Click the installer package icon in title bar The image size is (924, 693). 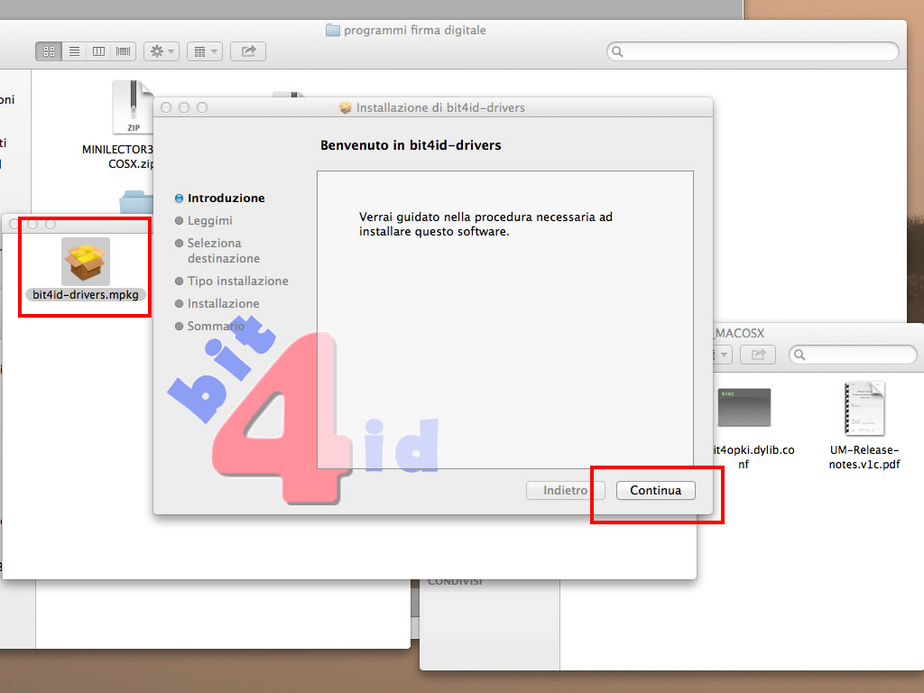click(x=345, y=107)
